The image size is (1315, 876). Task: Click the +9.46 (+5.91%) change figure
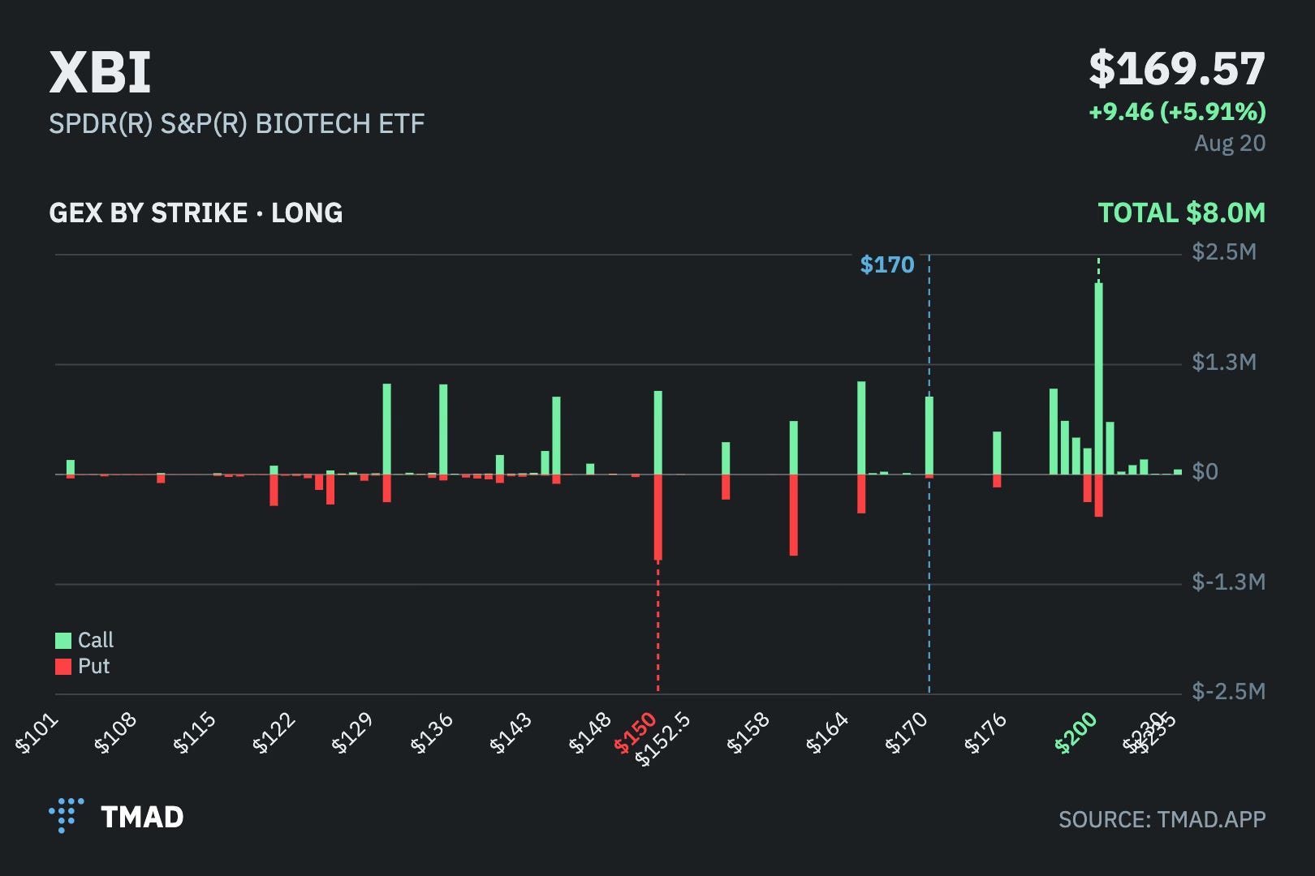point(1177,111)
